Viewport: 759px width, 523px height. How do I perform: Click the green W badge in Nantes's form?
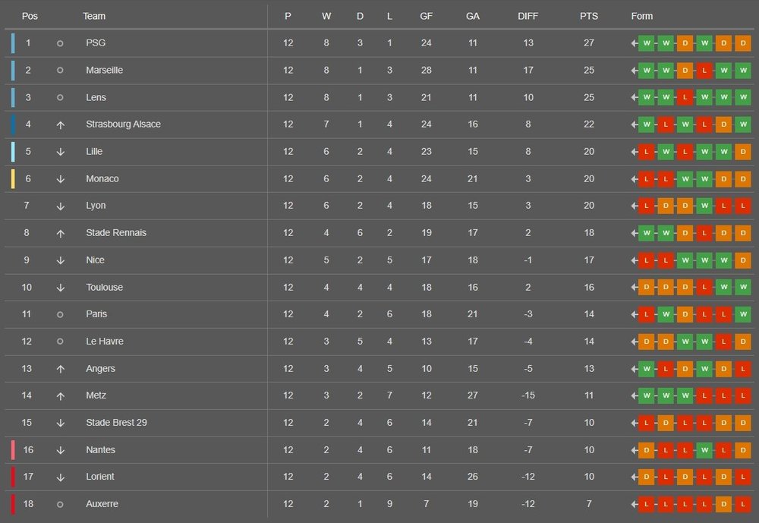click(704, 450)
